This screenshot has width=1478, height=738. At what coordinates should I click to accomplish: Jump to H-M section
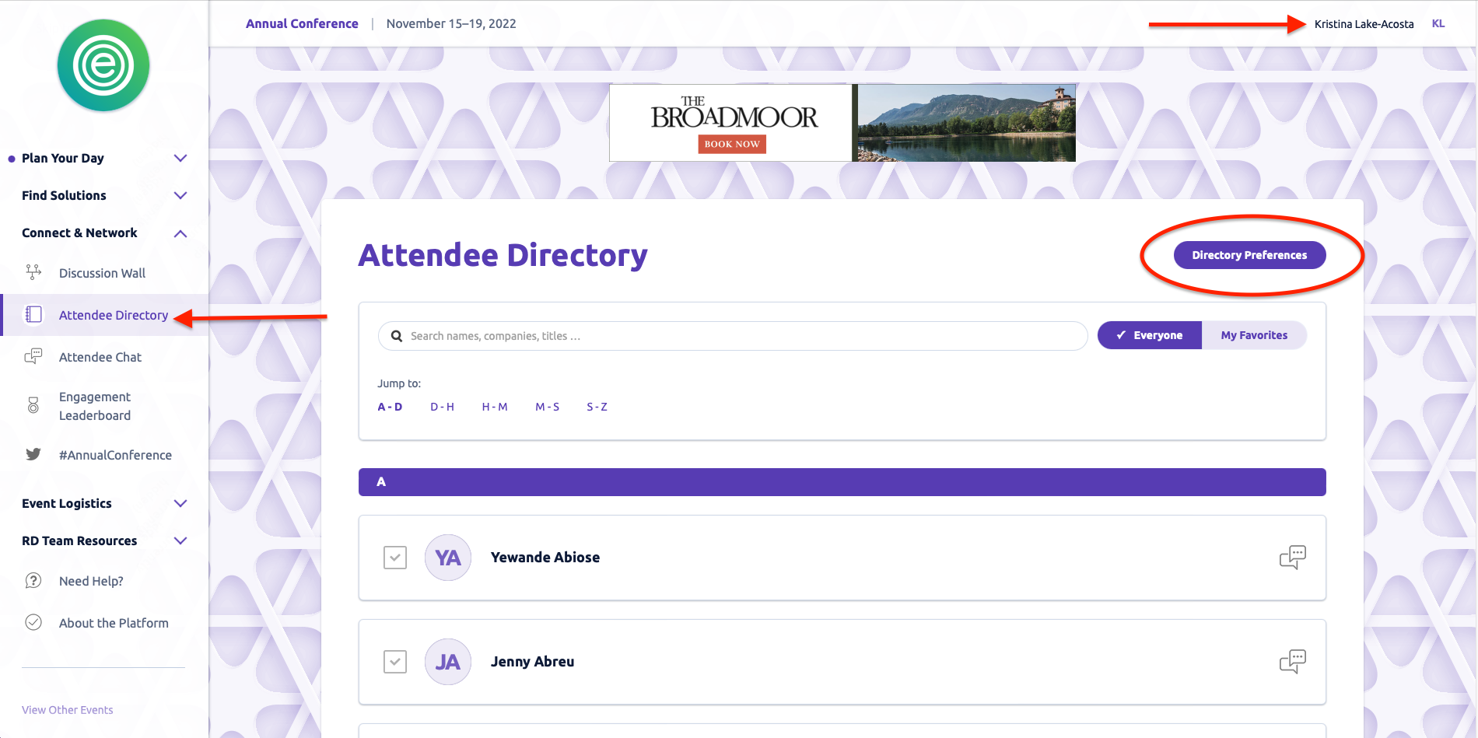495,407
